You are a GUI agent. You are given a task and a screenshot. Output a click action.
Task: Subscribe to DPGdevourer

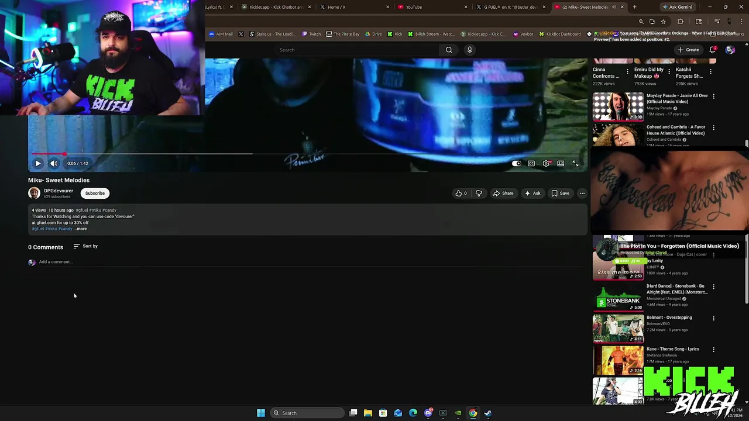[x=95, y=194]
